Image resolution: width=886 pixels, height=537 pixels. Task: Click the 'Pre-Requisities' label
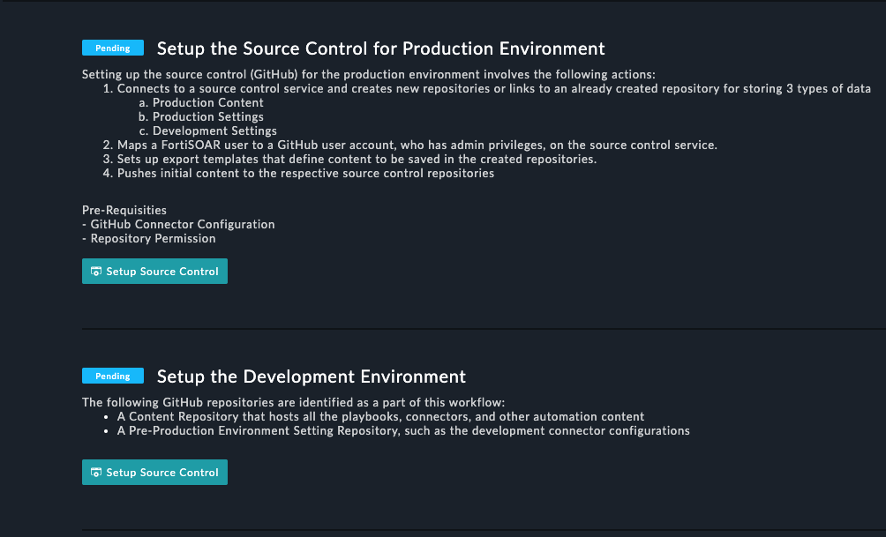click(124, 210)
